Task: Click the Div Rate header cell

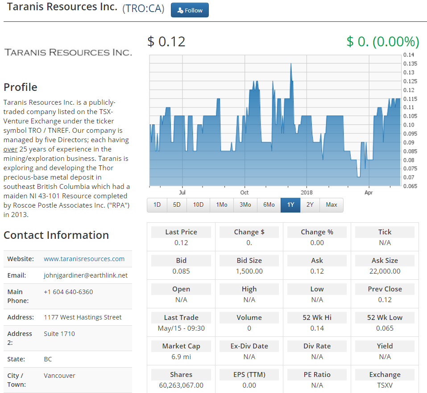Action: [317, 346]
